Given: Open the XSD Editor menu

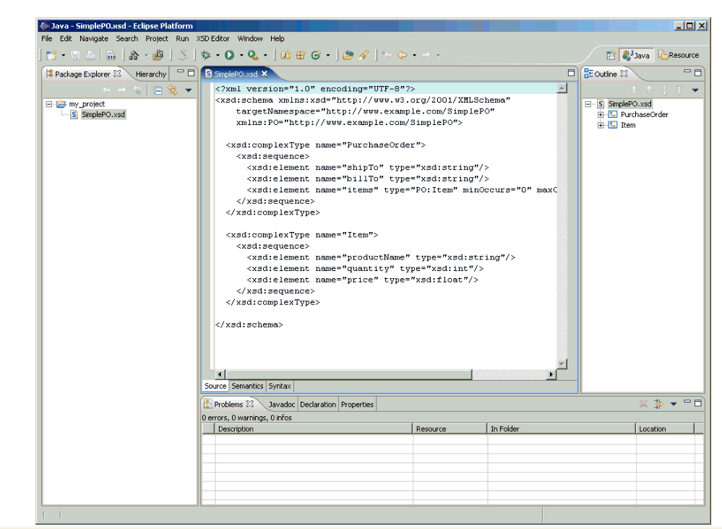Looking at the screenshot, I should pyautogui.click(x=212, y=38).
